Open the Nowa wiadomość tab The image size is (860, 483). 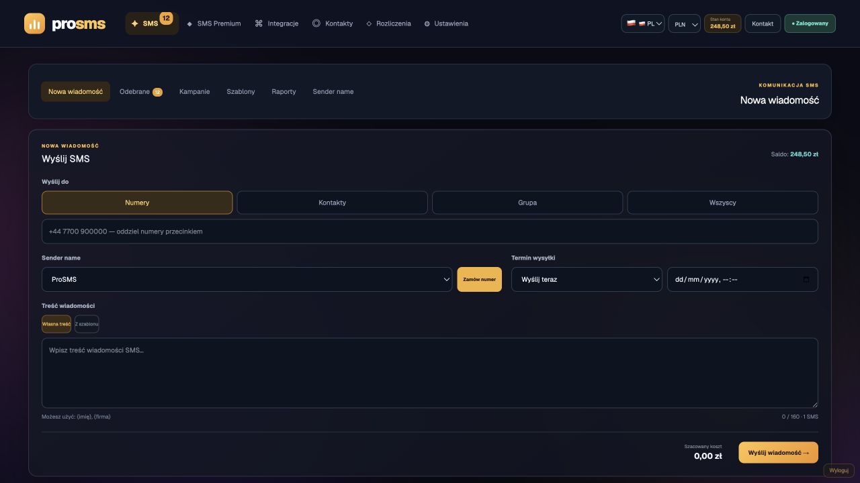point(75,92)
